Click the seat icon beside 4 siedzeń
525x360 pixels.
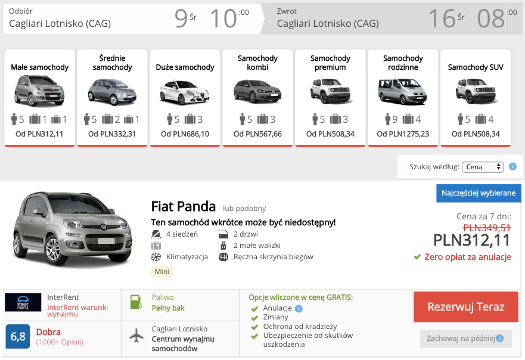(156, 234)
